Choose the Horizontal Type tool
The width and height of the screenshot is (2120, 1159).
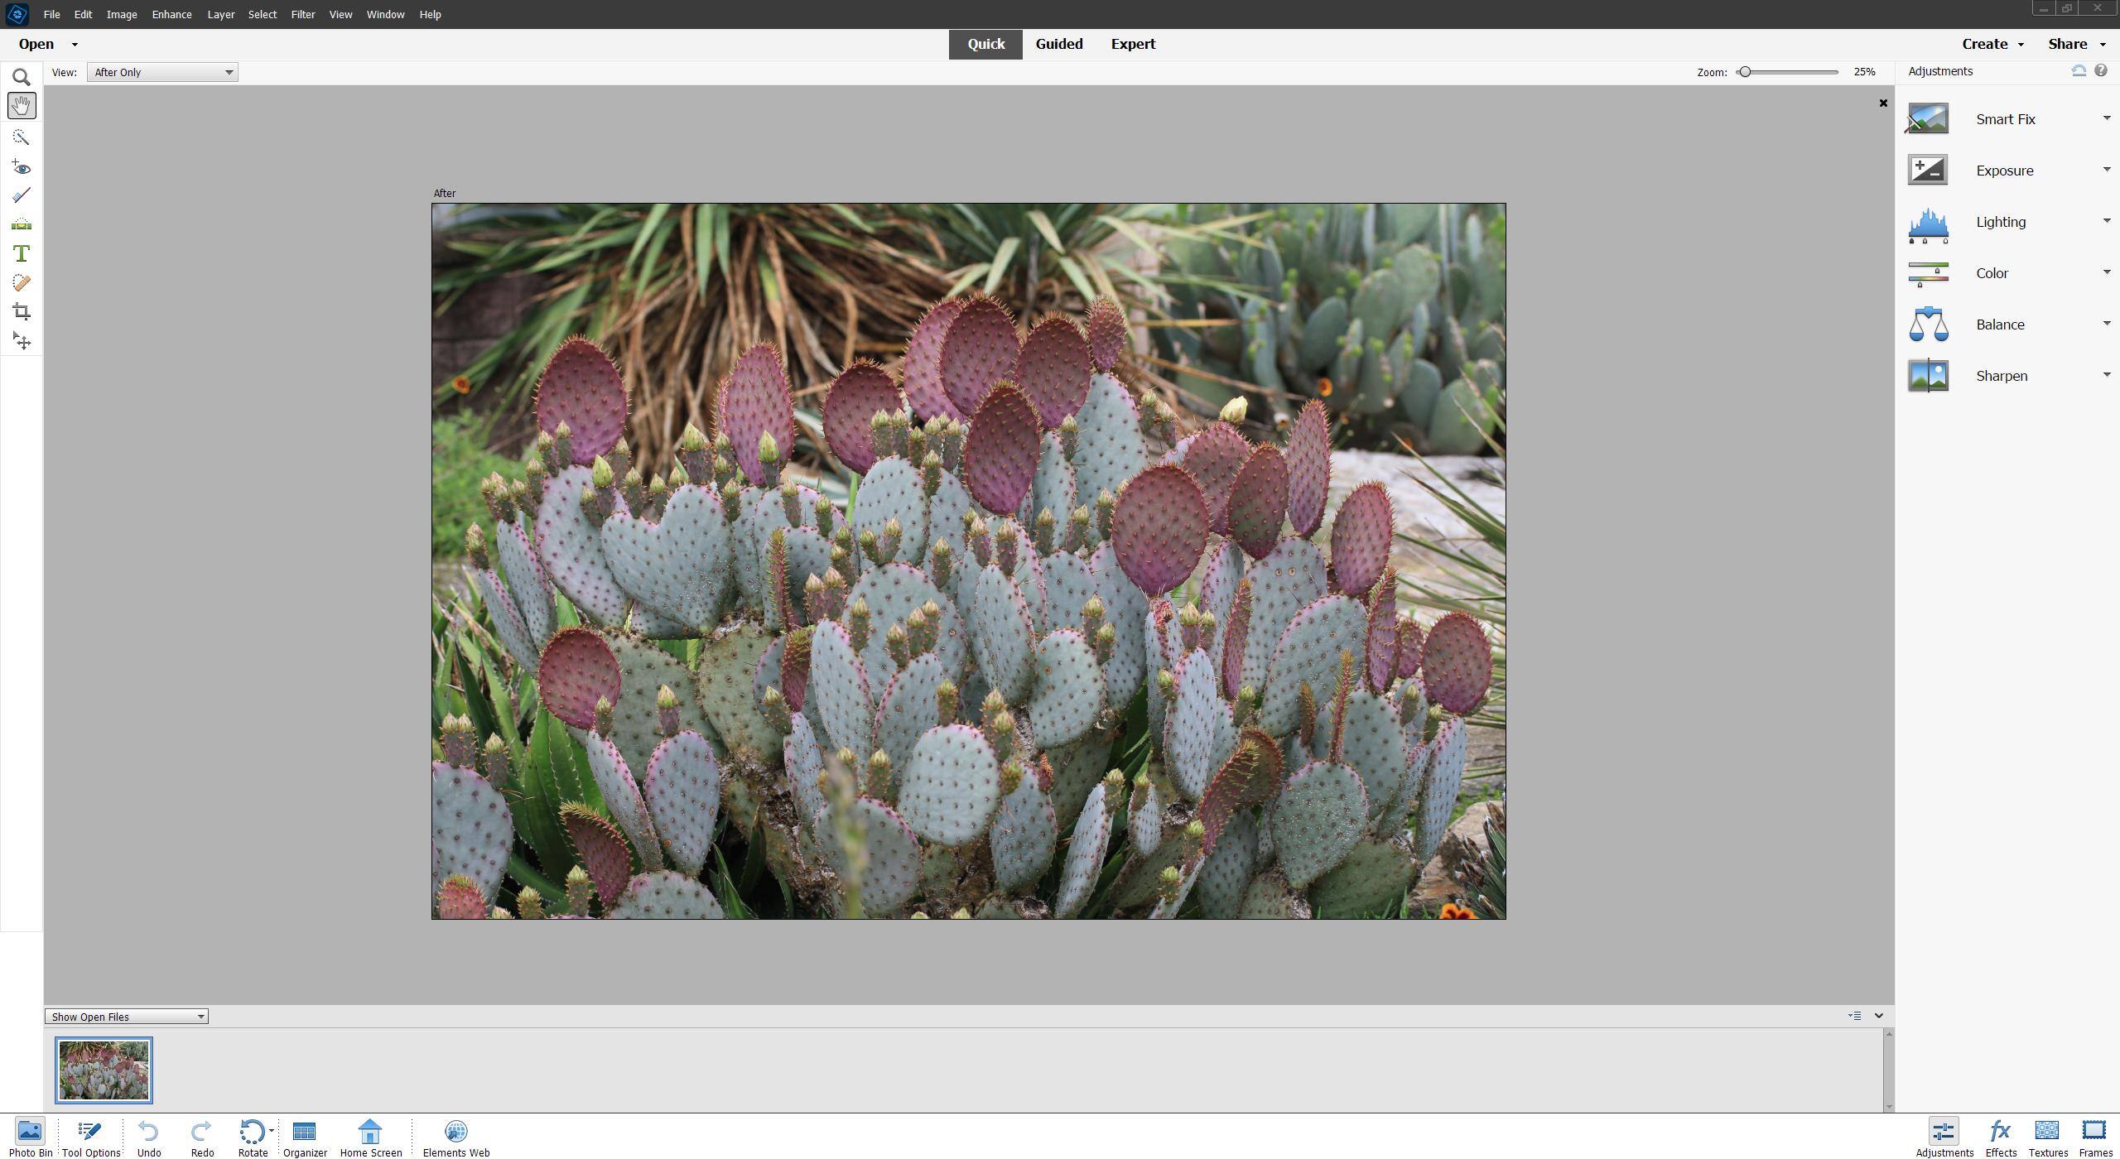click(21, 254)
